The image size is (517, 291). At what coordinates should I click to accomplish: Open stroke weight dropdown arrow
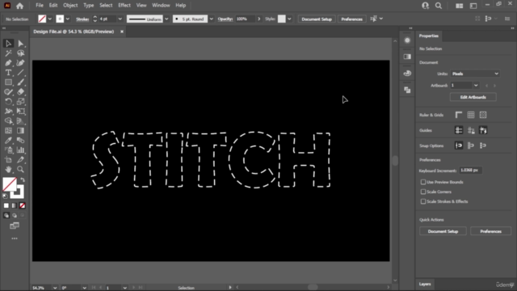(120, 19)
